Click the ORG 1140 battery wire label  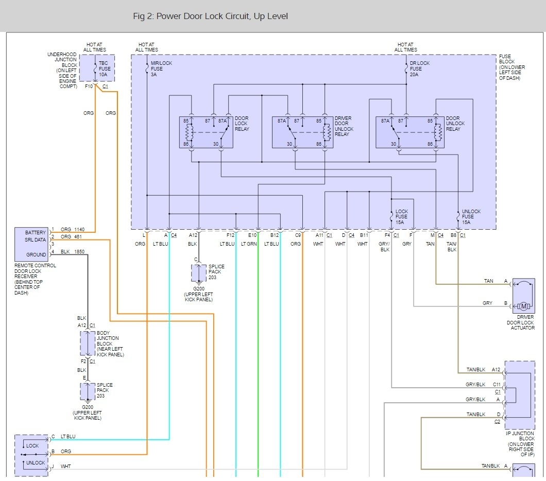coord(73,229)
